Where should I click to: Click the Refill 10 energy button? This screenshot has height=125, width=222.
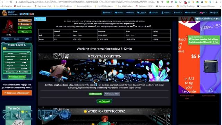(17, 77)
